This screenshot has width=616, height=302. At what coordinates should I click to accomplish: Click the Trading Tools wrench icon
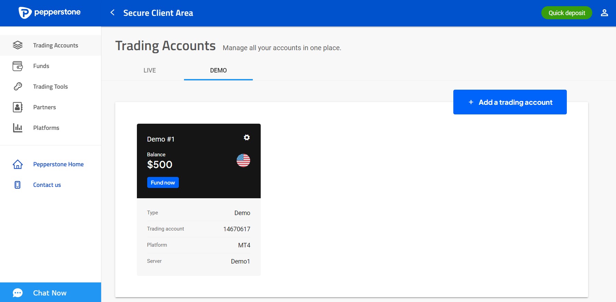(18, 87)
